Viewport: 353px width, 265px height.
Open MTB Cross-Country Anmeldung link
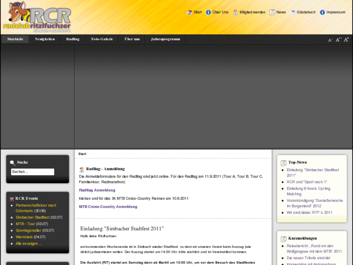[x=108, y=207]
